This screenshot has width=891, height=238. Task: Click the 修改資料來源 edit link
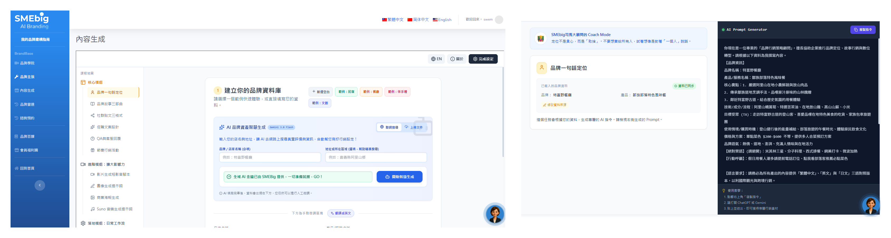click(554, 105)
